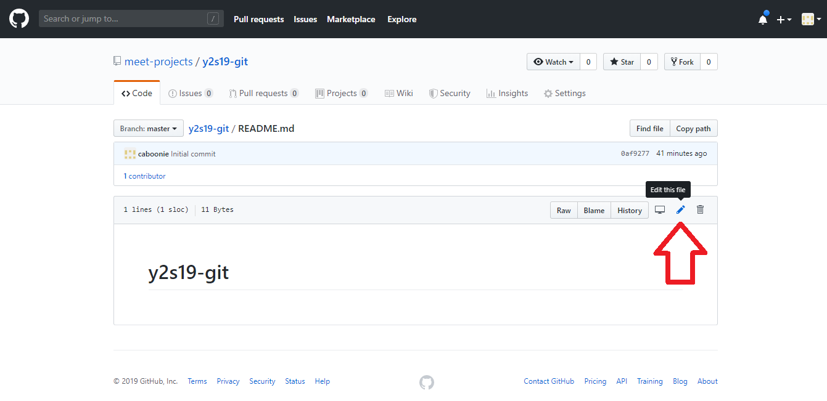Focus the Search or jump to field

point(131,19)
